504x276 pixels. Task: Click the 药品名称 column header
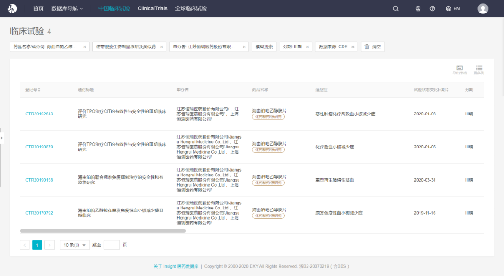[260, 90]
